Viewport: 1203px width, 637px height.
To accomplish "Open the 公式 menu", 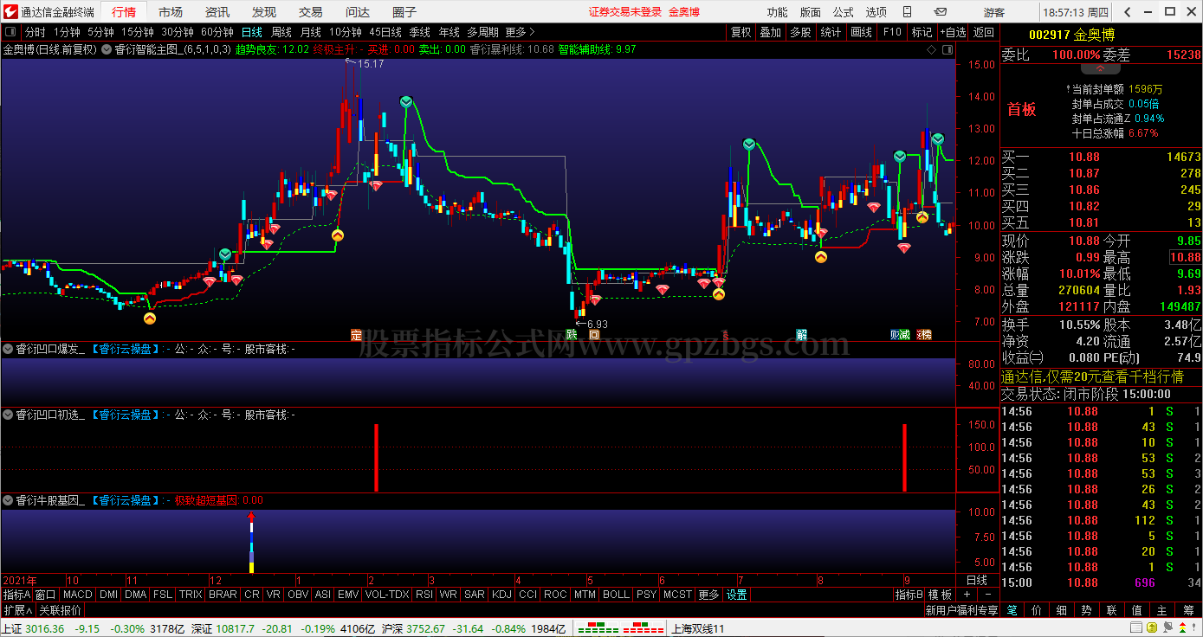I will point(843,12).
